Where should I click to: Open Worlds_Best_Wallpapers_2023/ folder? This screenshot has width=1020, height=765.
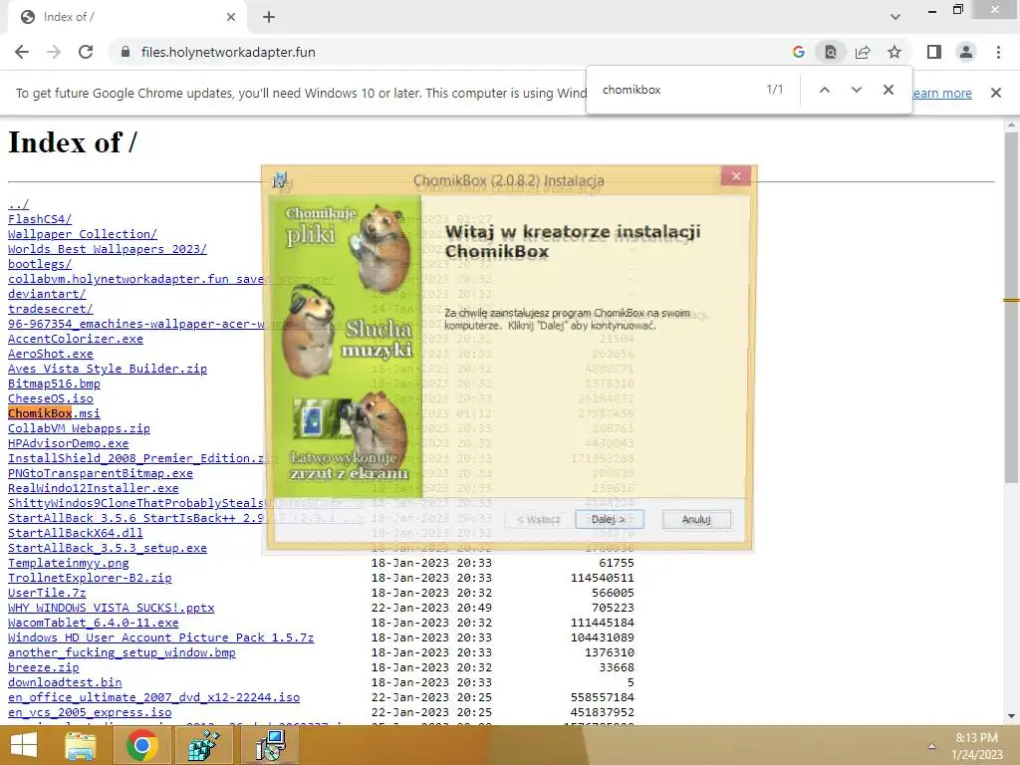108,249
